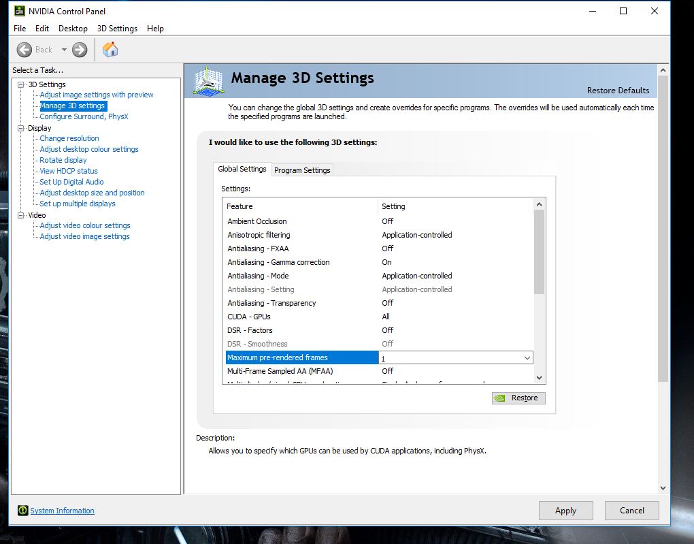Open the Edit menu
The width and height of the screenshot is (694, 544).
[x=42, y=29]
